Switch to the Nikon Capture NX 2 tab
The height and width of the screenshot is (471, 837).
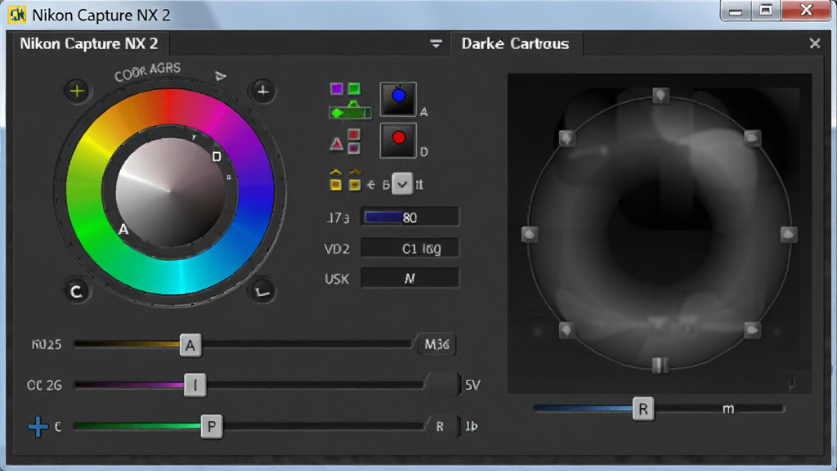[88, 43]
